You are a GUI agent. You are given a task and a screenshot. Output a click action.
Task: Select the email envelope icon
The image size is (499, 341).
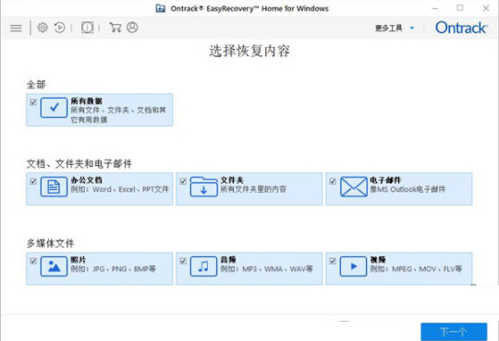(353, 187)
